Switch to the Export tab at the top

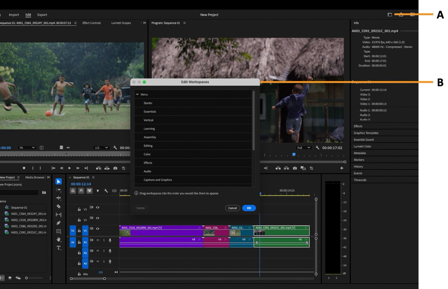[42, 14]
